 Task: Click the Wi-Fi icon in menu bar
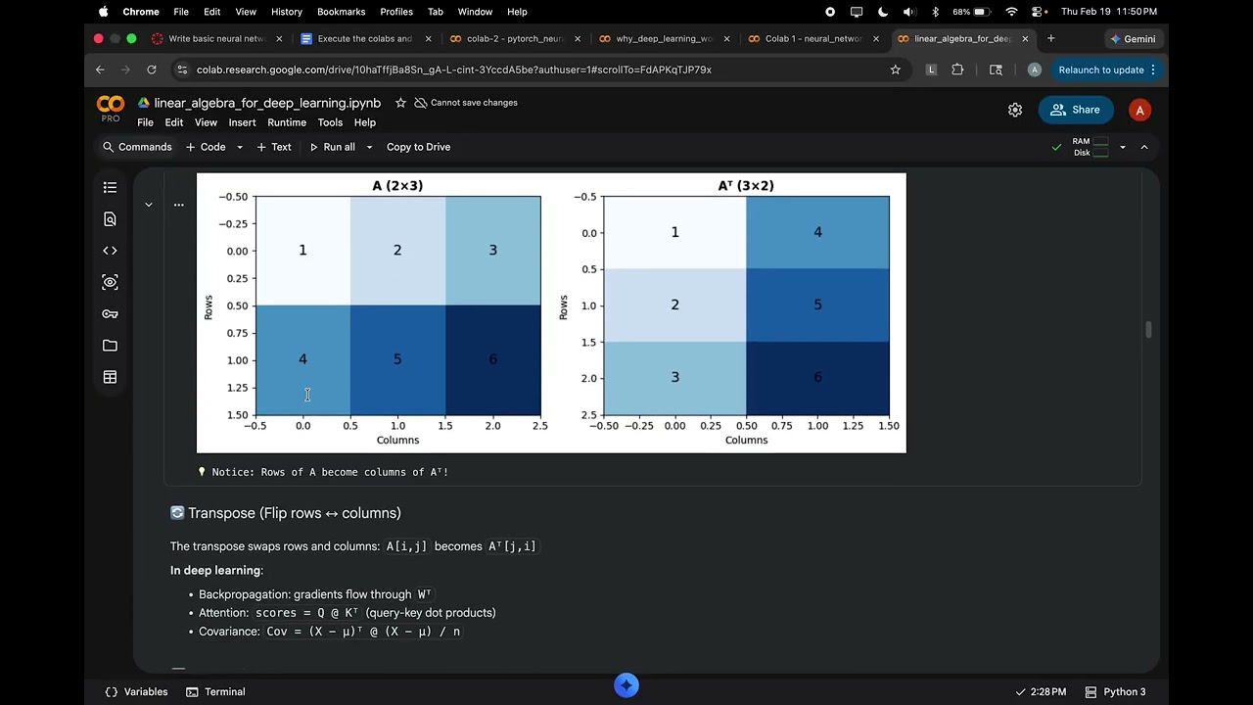[1011, 12]
